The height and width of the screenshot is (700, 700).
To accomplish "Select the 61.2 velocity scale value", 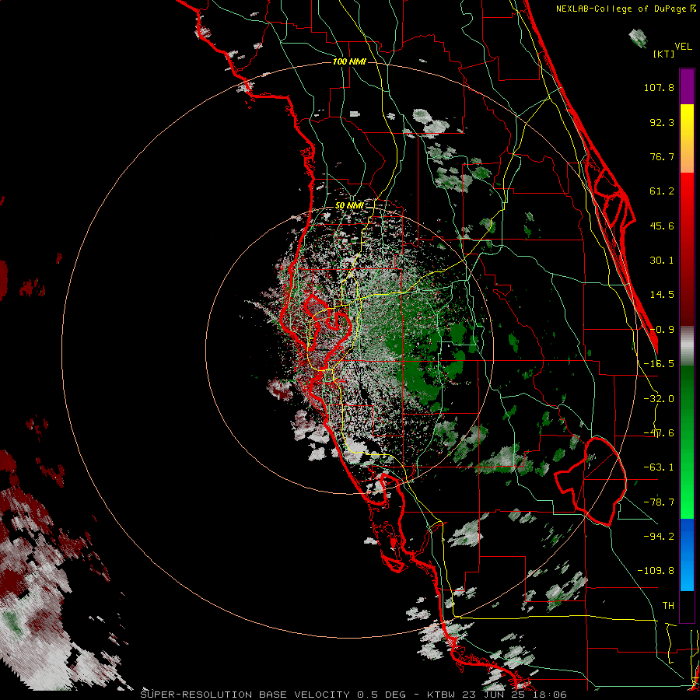I will tap(662, 191).
